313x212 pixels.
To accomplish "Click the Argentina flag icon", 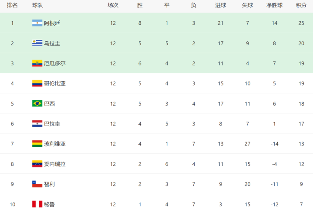I will coord(37,23).
